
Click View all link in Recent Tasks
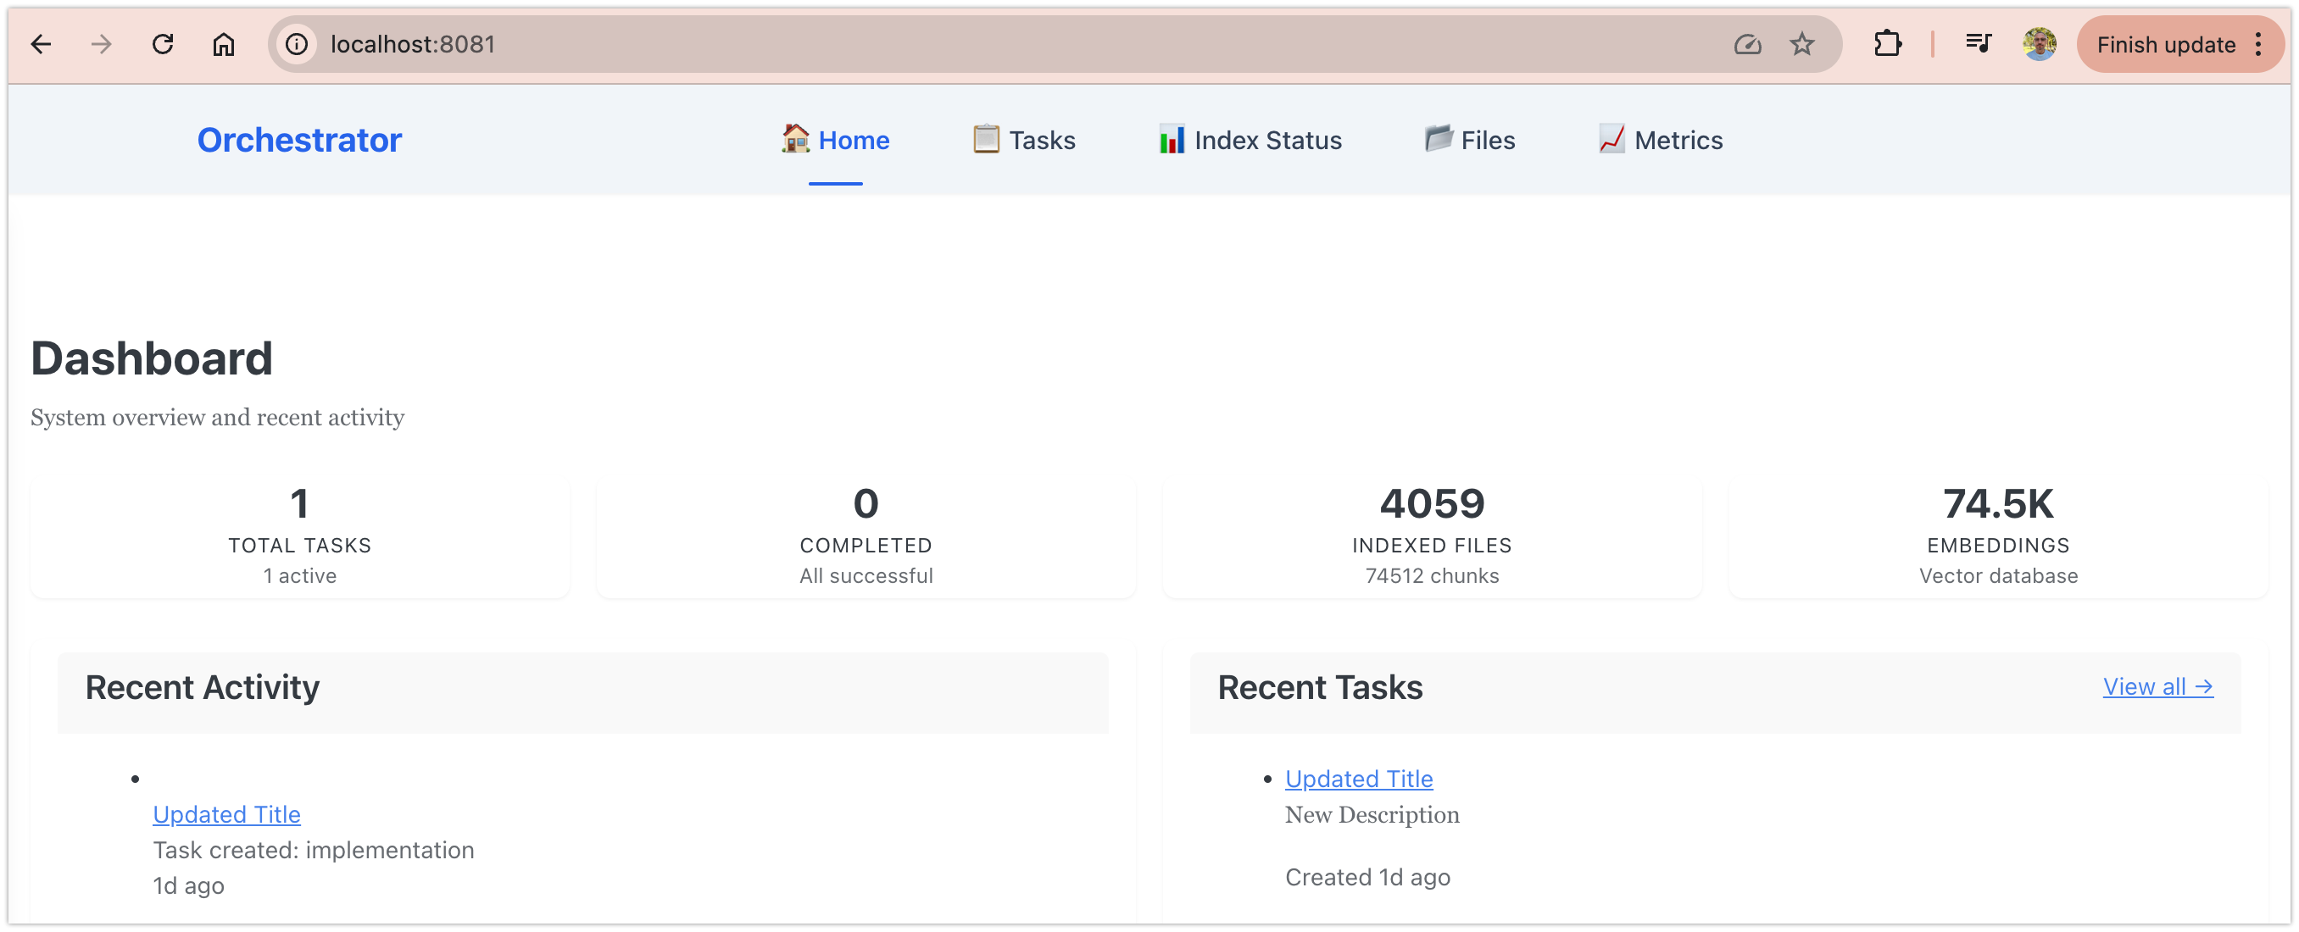click(2157, 685)
